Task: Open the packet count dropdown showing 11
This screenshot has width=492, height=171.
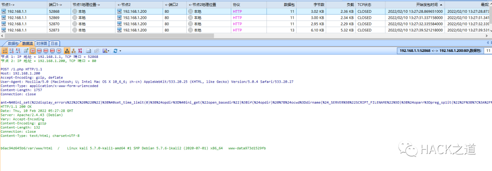Action: coord(488,50)
